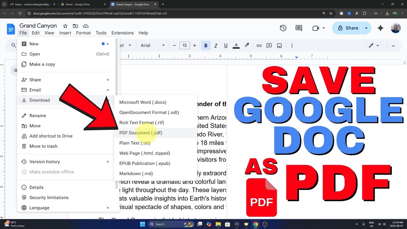Viewport: 407px width, 229px height.
Task: Select Rename in the File menu
Action: 66,116
